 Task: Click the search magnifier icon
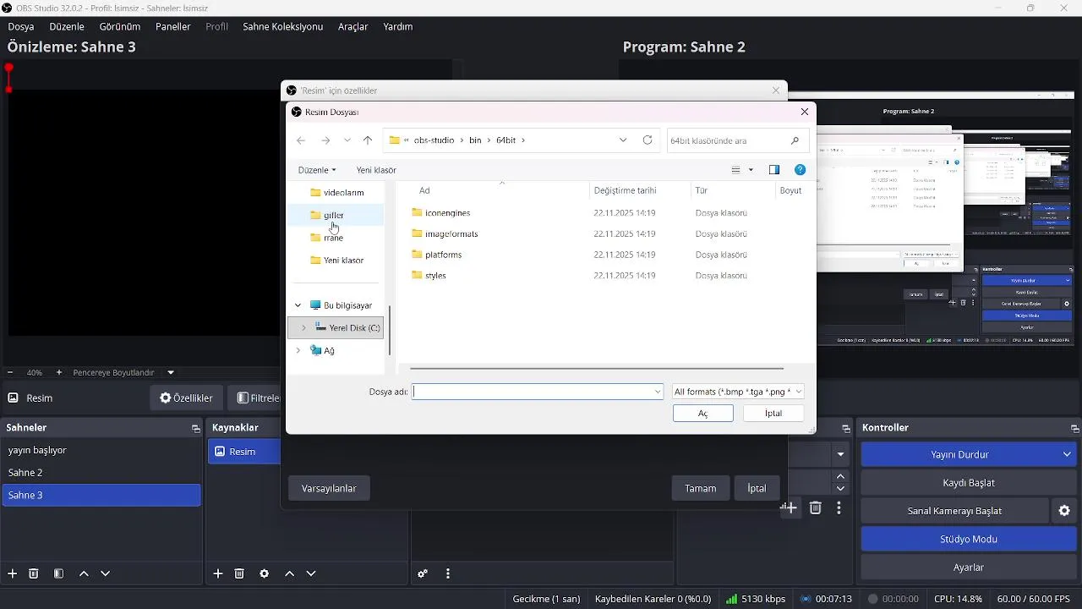[795, 140]
